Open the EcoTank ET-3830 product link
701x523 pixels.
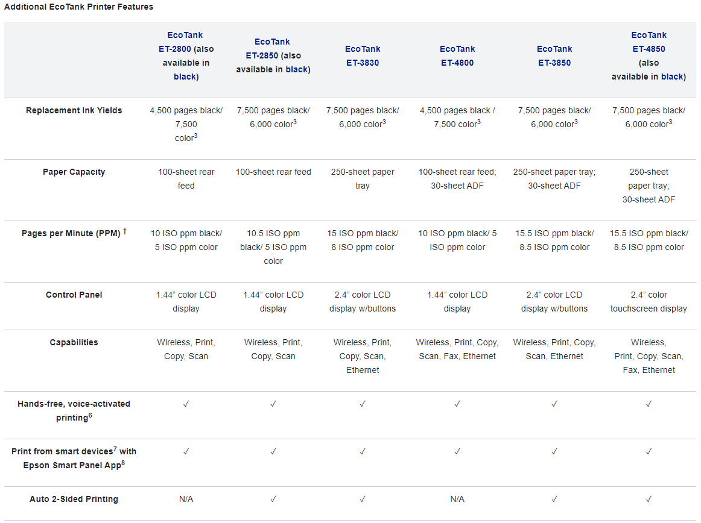click(363, 56)
